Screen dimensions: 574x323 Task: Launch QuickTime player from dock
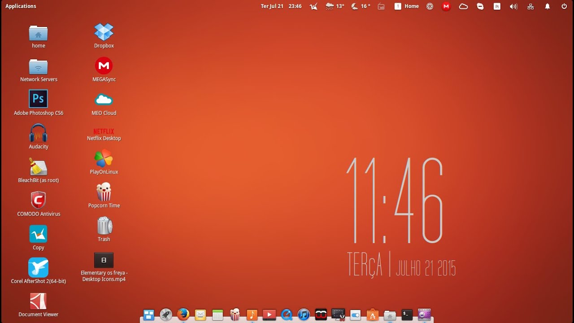(x=287, y=315)
